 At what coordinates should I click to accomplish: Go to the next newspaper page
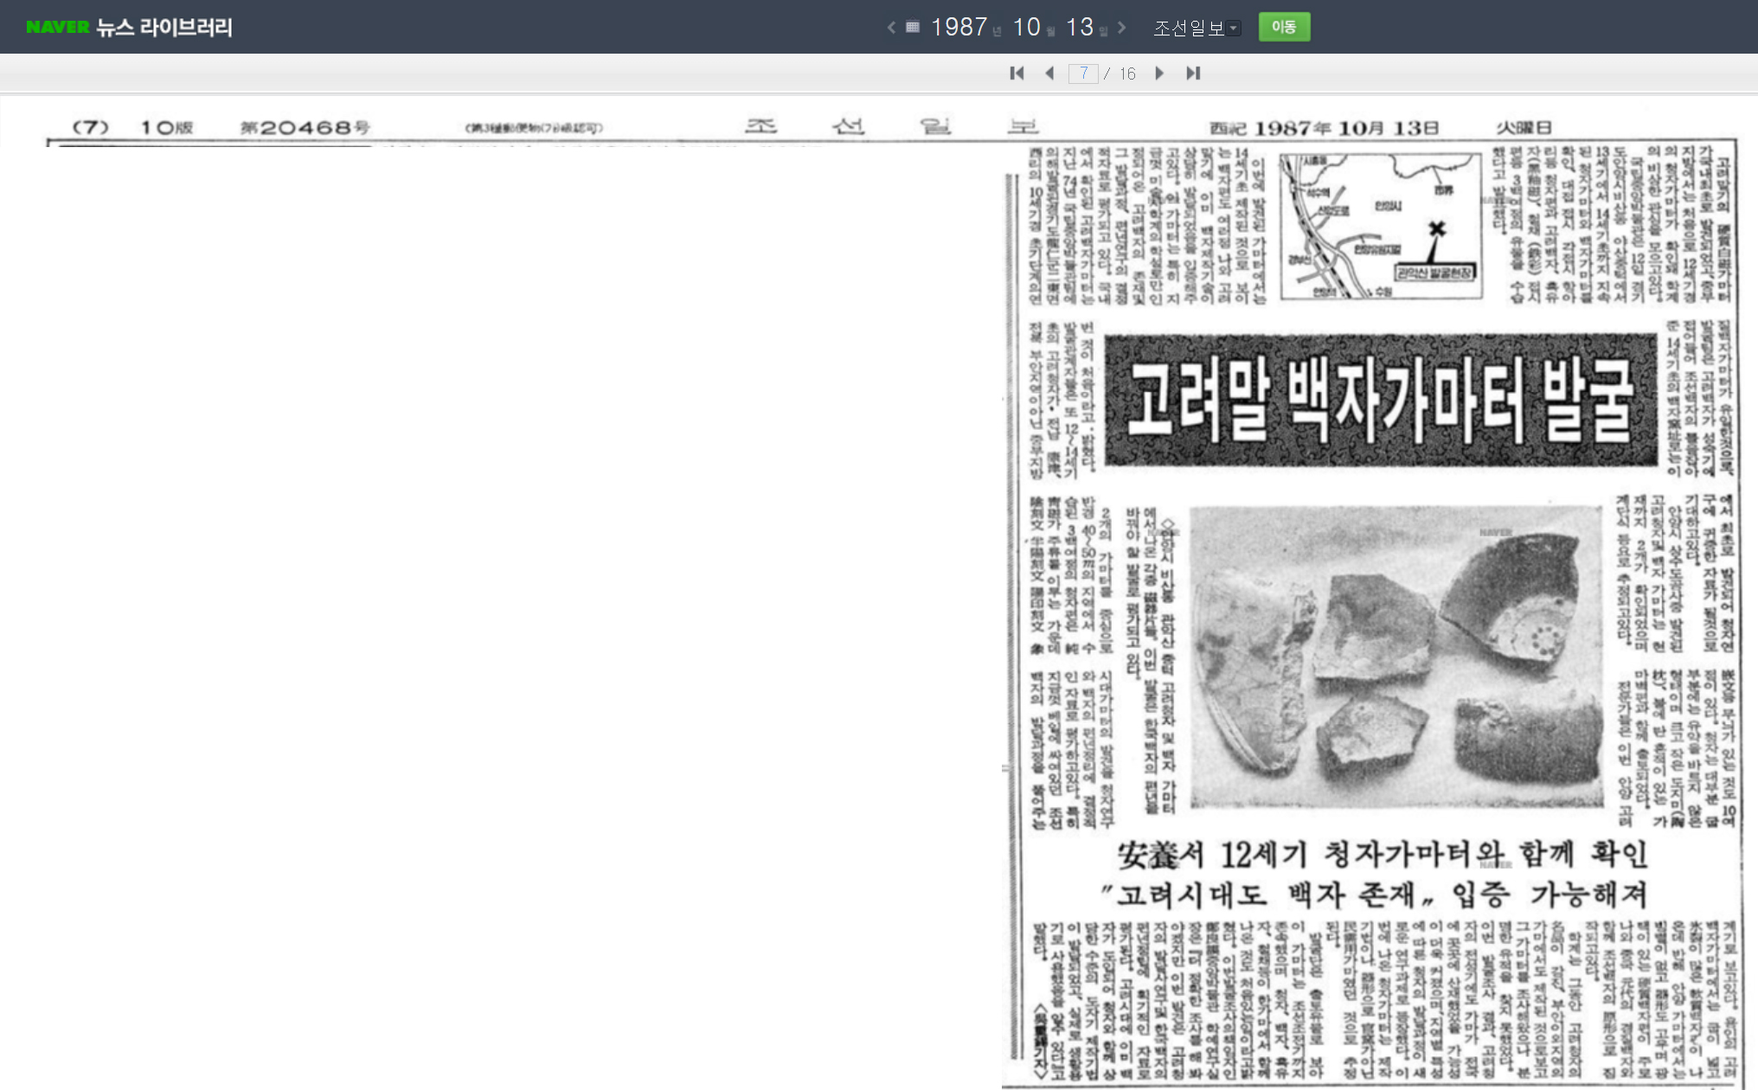[1159, 74]
